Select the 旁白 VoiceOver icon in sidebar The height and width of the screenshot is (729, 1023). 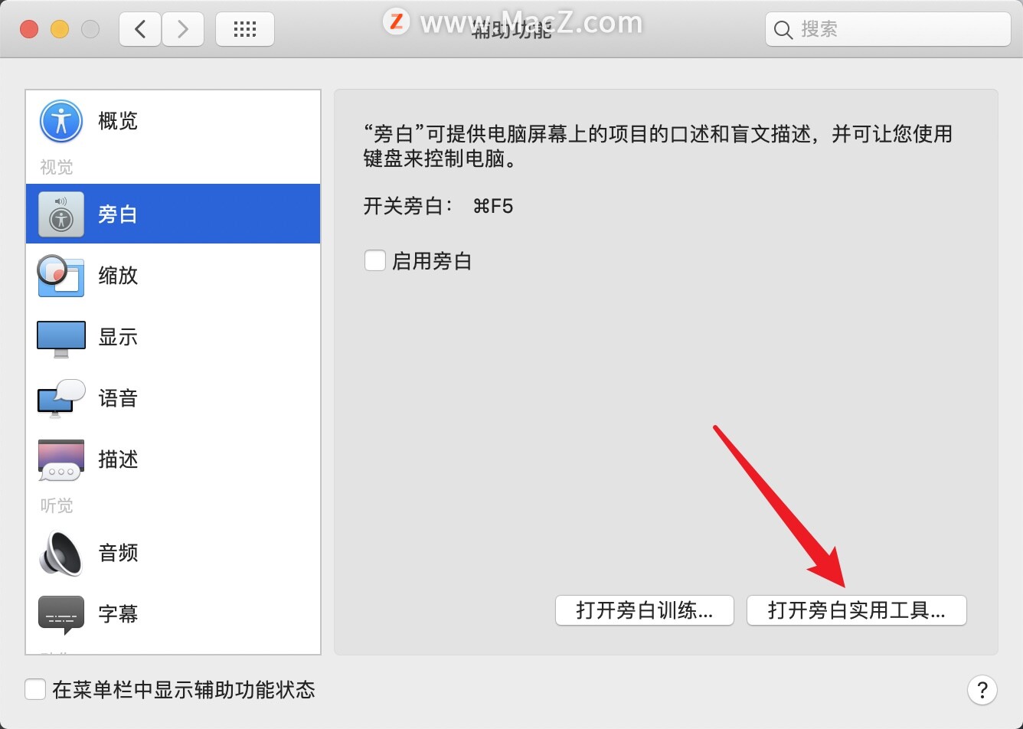pos(61,214)
